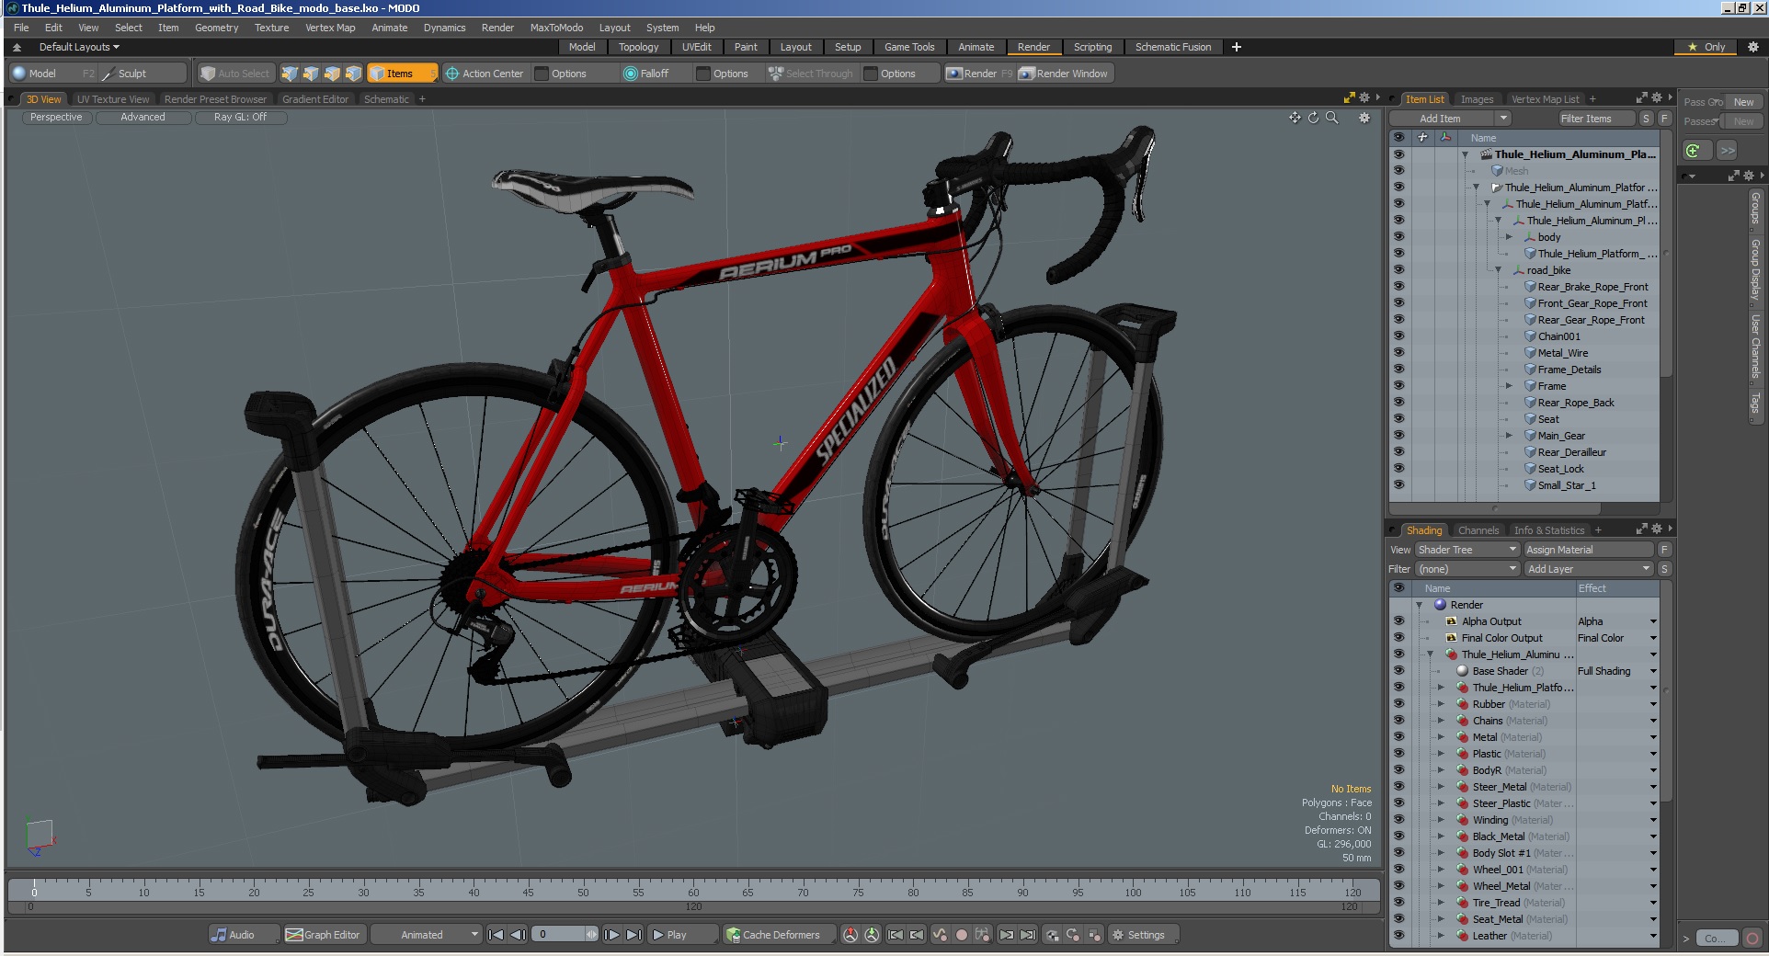Click the Ray GL: Off button
The width and height of the screenshot is (1769, 956).
tap(240, 118)
